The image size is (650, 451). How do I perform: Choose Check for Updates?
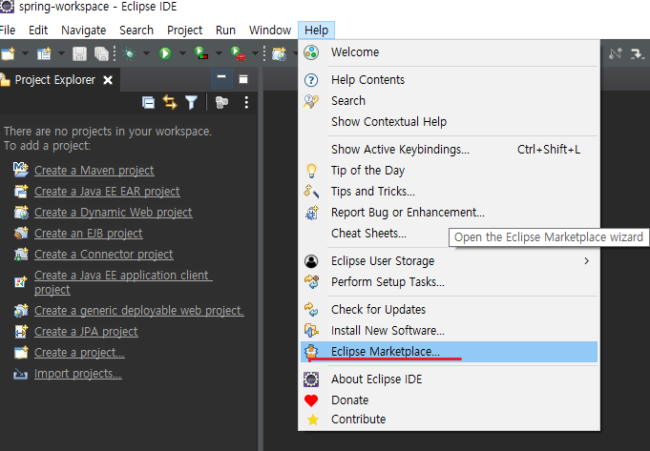(x=450, y=310)
